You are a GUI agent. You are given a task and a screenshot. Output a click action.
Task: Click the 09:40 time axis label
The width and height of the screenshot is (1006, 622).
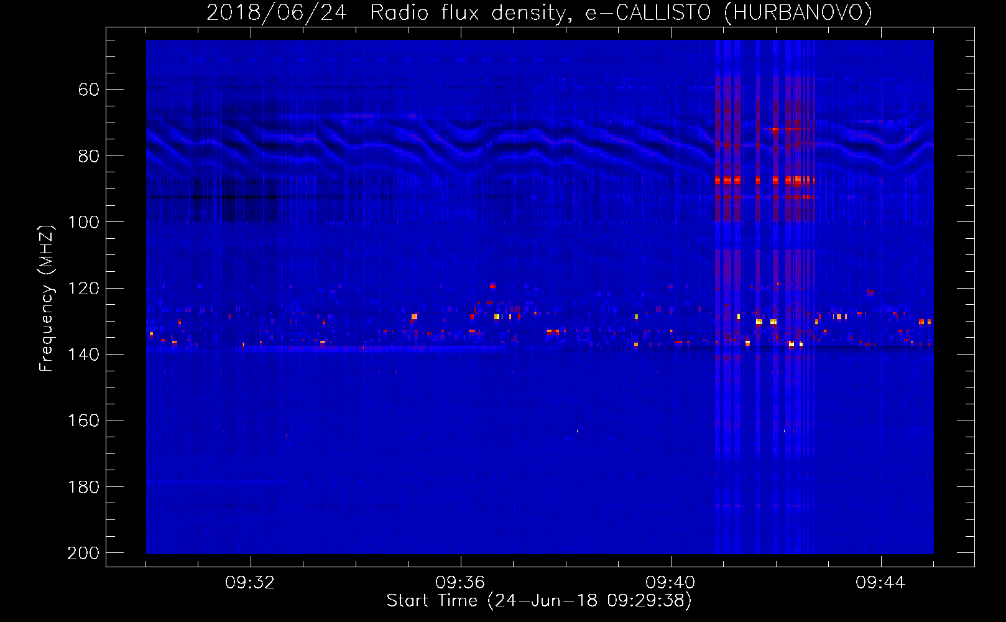(671, 583)
